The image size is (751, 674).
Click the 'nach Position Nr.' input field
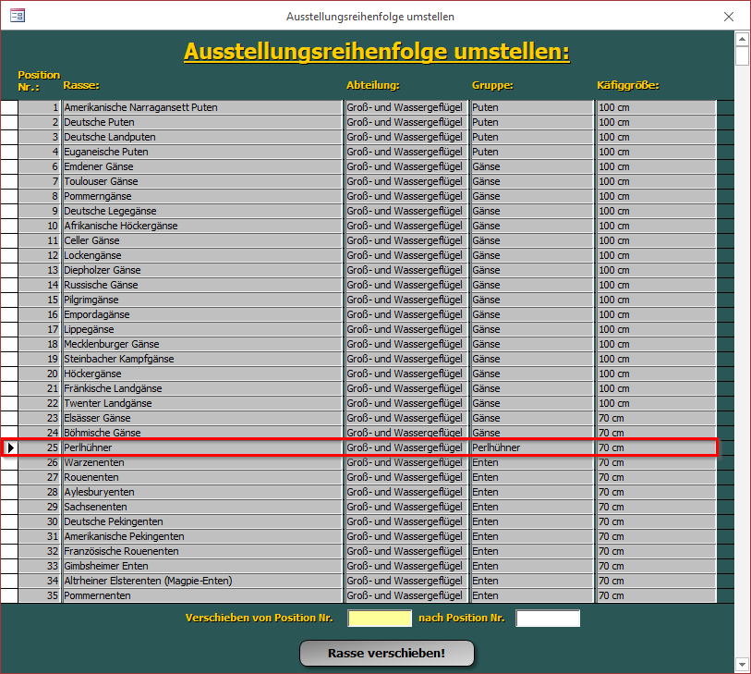tap(548, 618)
